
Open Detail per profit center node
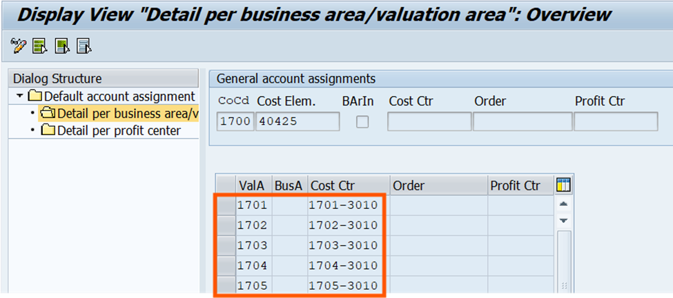[x=119, y=130]
